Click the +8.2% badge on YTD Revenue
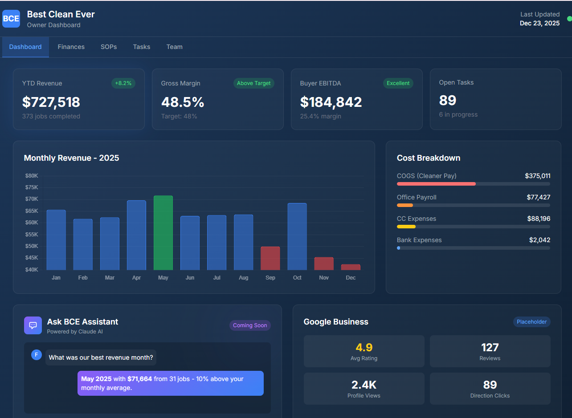Image resolution: width=572 pixels, height=418 pixels. (123, 83)
